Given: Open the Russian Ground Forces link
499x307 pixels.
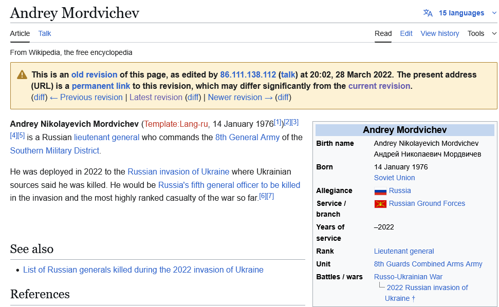Looking at the screenshot, I should tap(427, 203).
